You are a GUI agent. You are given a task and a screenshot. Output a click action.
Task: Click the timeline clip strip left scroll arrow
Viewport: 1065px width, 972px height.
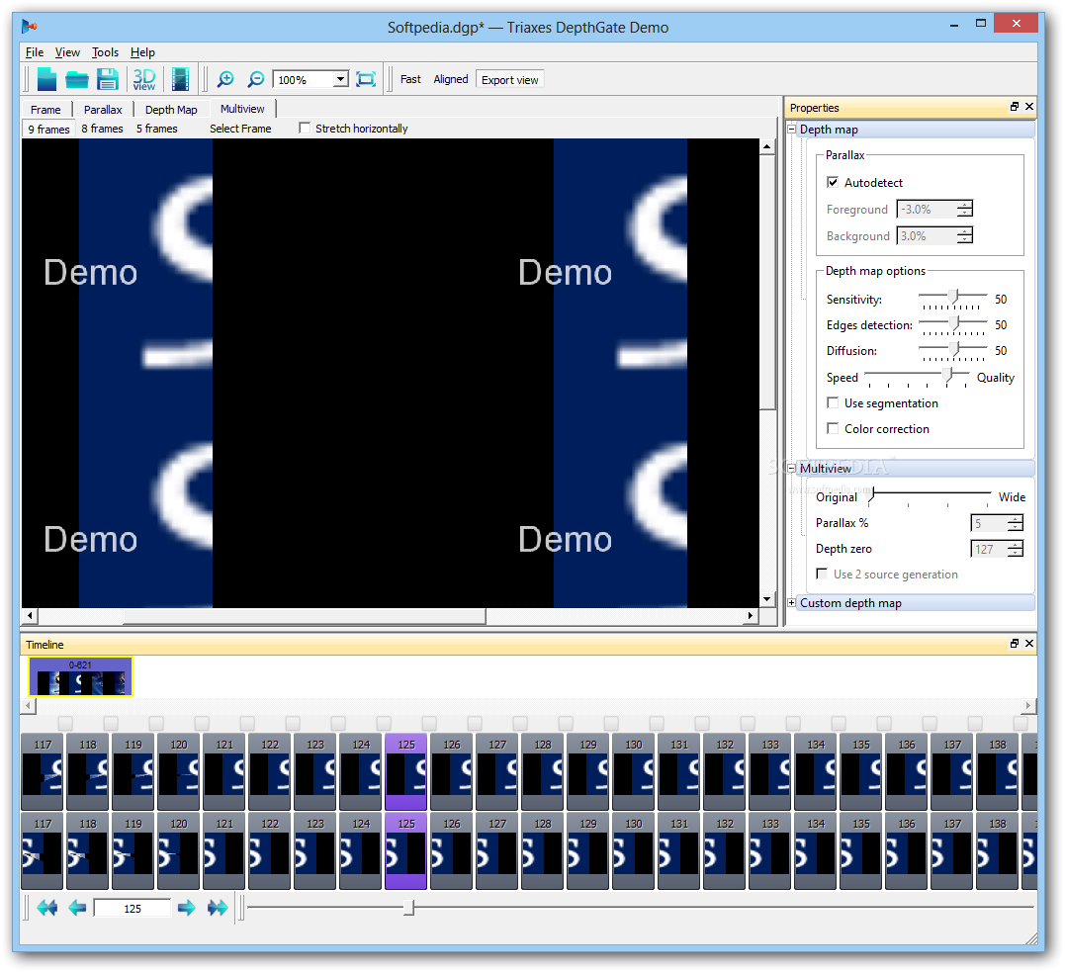point(28,706)
